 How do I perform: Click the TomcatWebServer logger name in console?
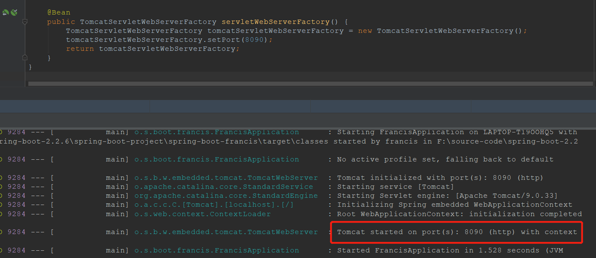[x=226, y=177]
